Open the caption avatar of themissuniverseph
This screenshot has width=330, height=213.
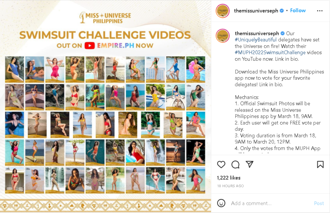pyautogui.click(x=222, y=36)
